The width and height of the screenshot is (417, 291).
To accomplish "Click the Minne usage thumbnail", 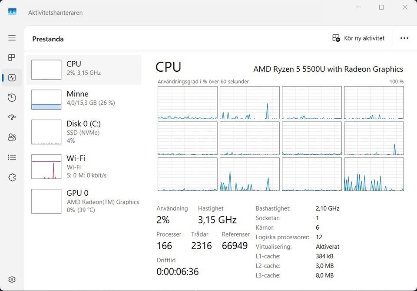I will click(x=46, y=100).
